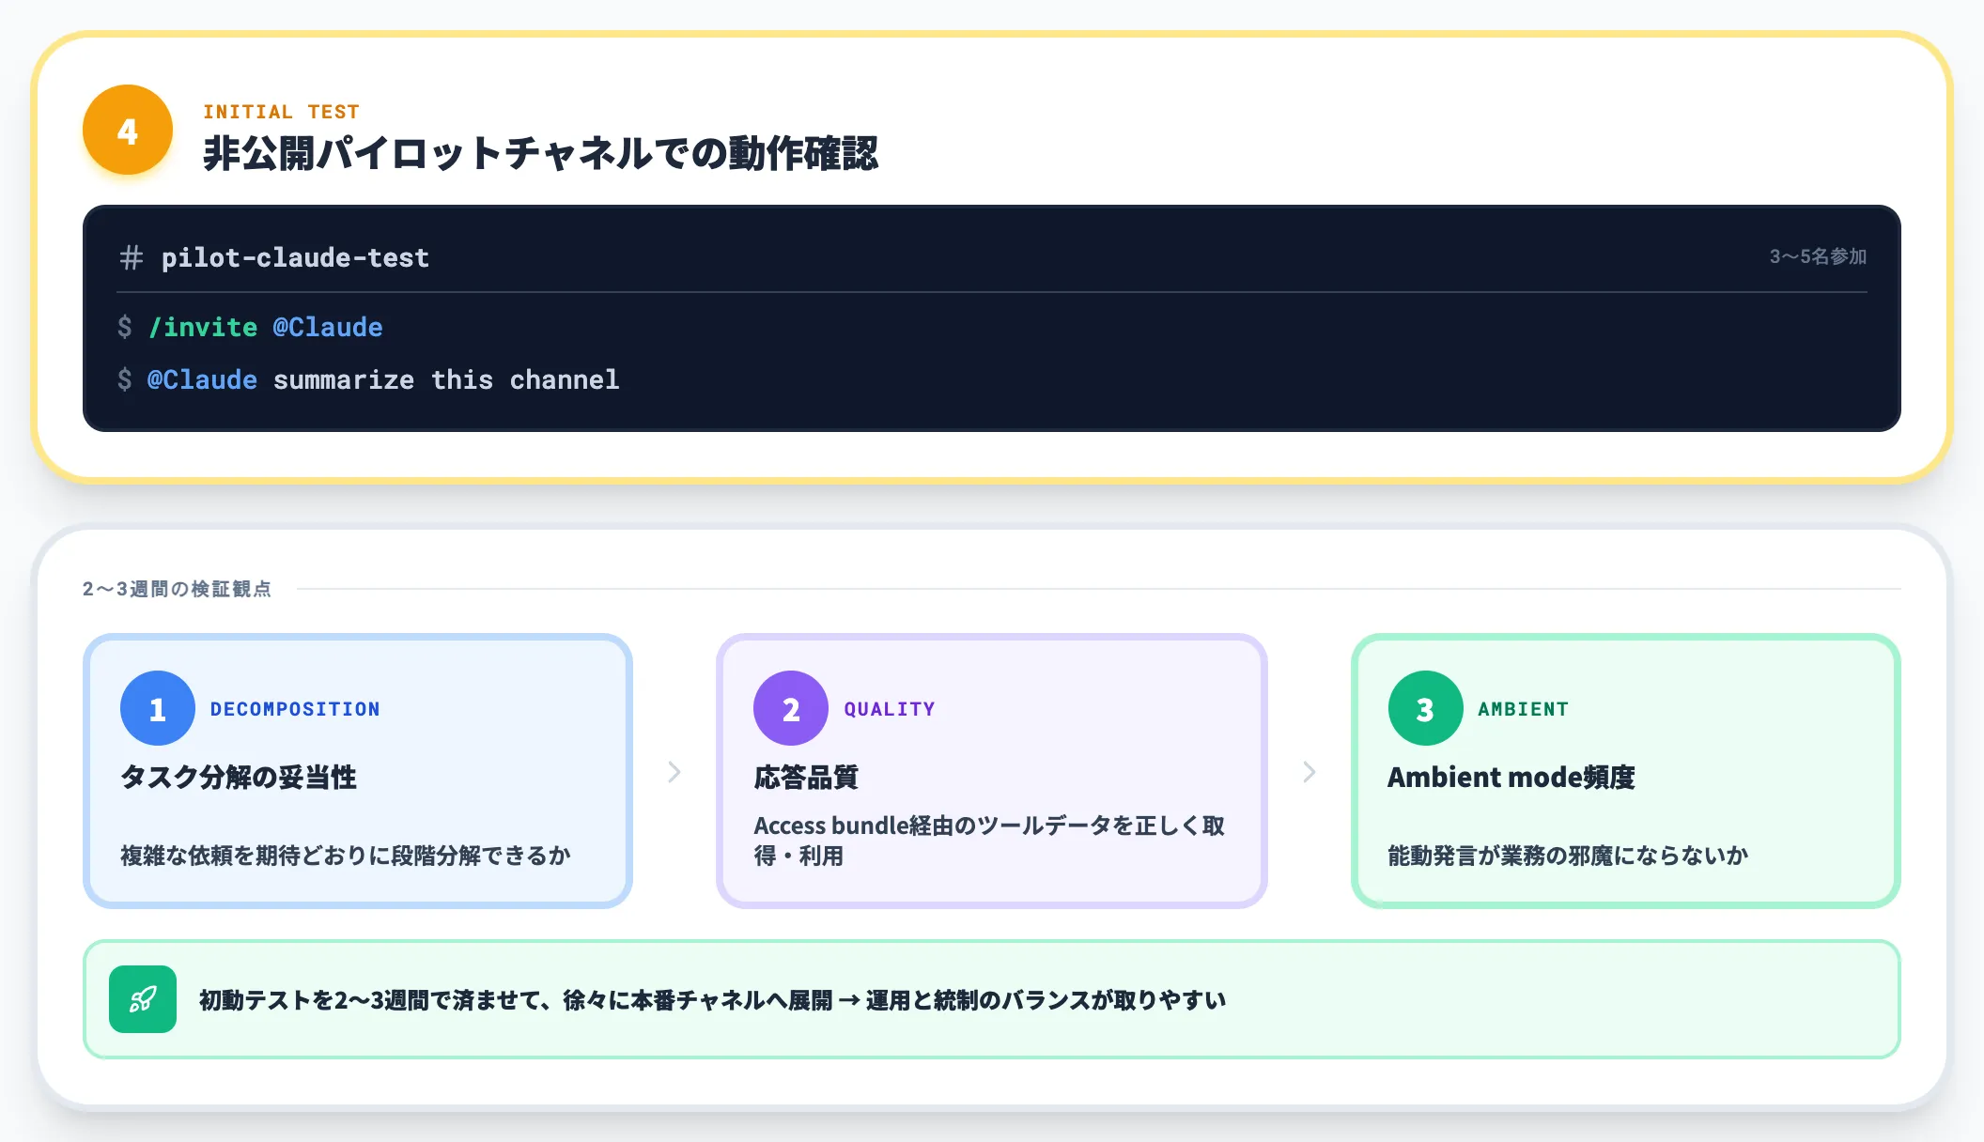The image size is (1984, 1142).
Task: Click the pilot-claude-test channel name
Action: click(x=295, y=257)
